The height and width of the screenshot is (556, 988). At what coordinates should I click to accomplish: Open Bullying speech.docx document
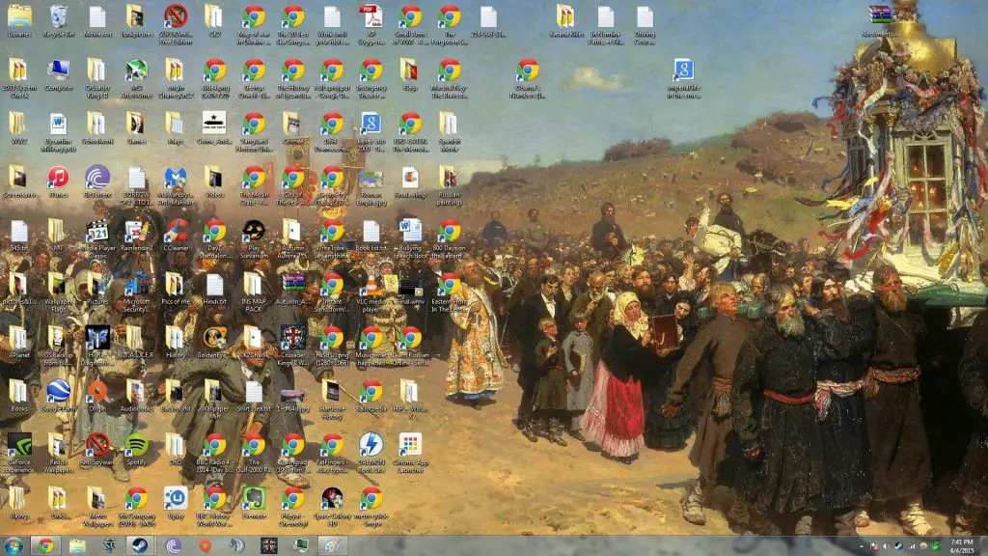click(409, 239)
